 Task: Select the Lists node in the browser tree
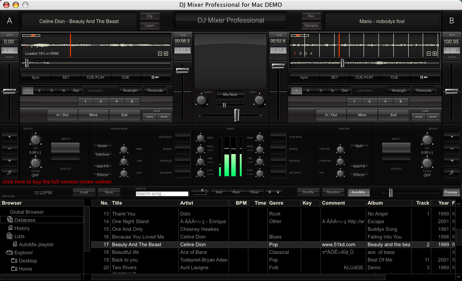tap(19, 236)
